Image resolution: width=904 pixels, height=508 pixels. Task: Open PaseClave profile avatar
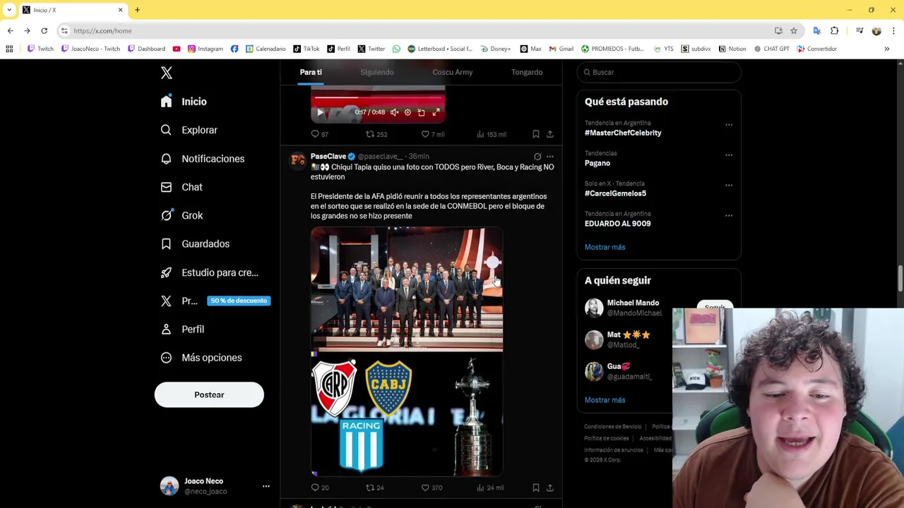click(297, 160)
